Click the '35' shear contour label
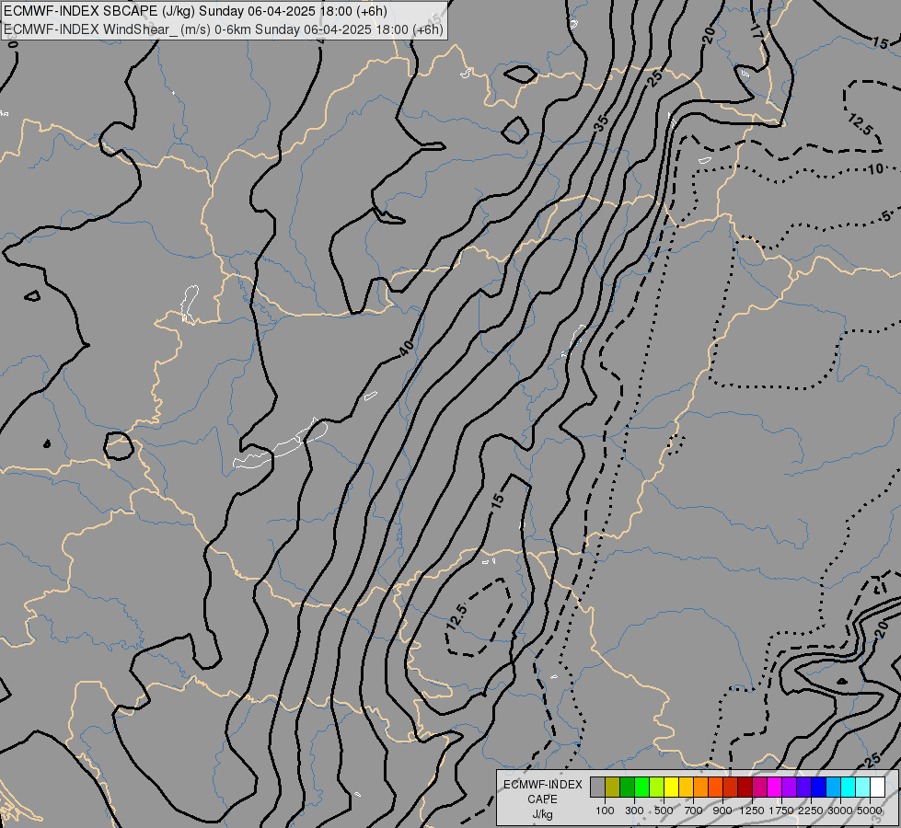The width and height of the screenshot is (901, 828). coord(601,123)
